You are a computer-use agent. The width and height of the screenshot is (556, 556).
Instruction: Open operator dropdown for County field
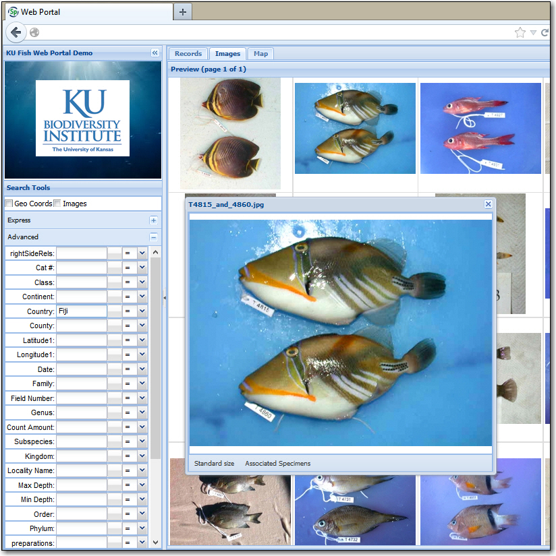tap(142, 326)
